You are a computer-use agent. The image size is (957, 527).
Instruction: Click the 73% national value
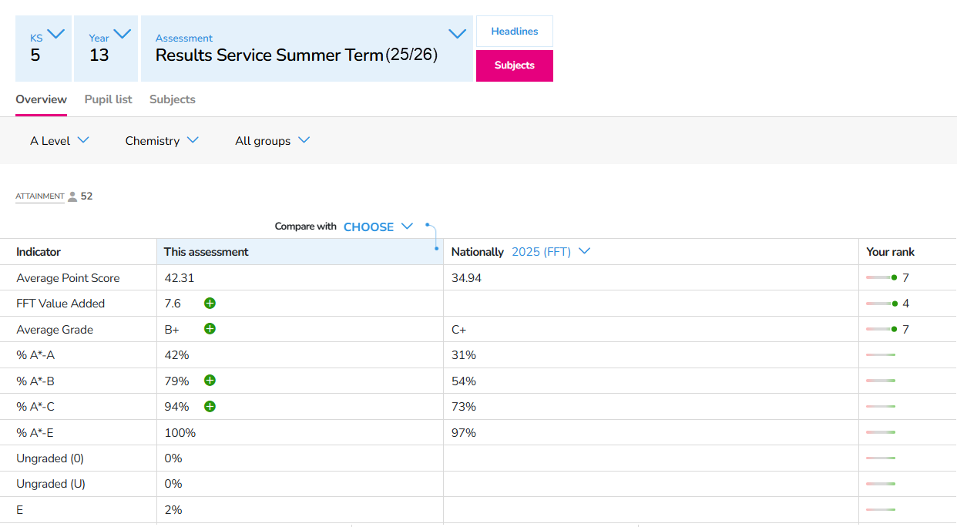[x=463, y=407]
